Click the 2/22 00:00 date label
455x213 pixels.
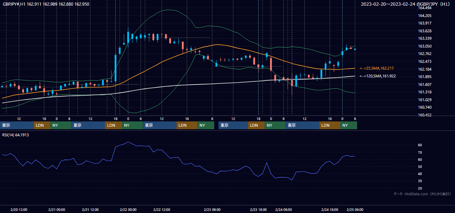coord(128,209)
